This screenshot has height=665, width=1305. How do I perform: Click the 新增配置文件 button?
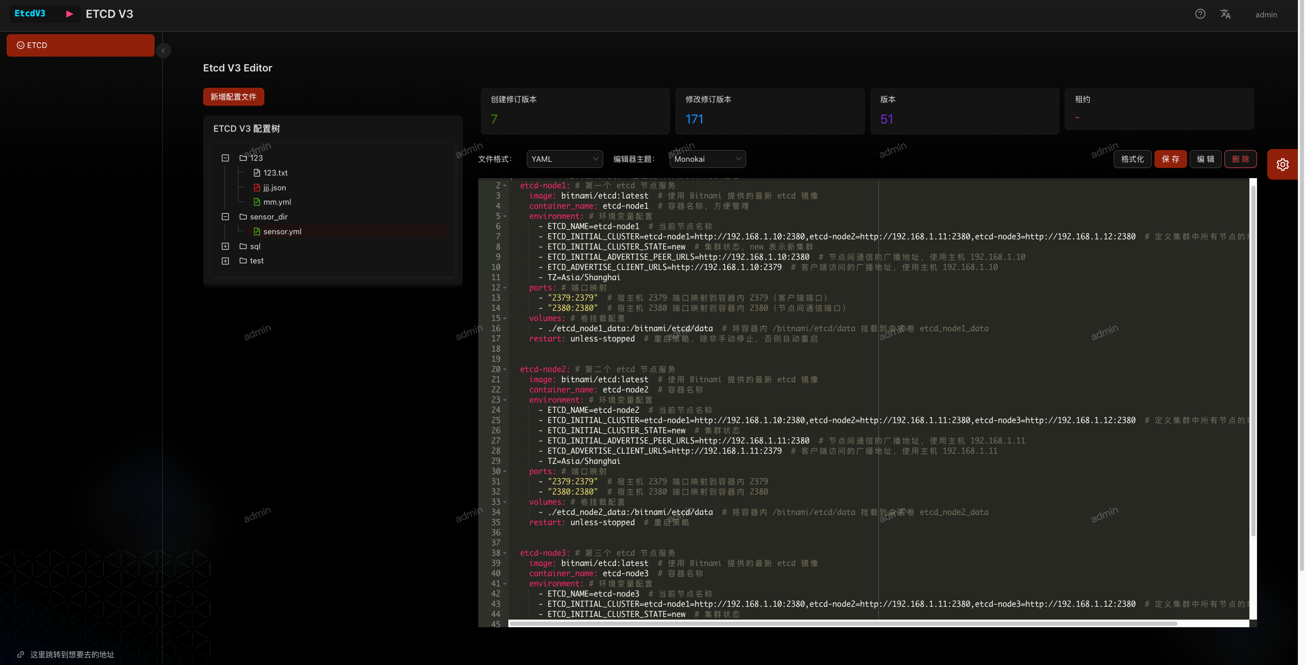click(234, 97)
